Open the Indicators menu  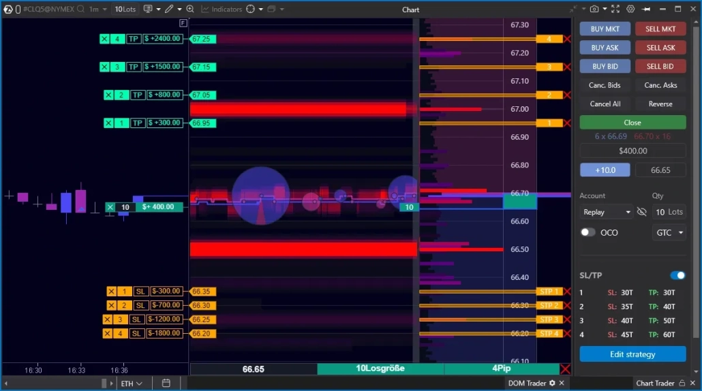(222, 9)
